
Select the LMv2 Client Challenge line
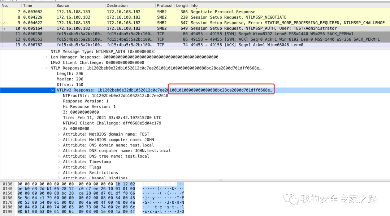(x=97, y=63)
